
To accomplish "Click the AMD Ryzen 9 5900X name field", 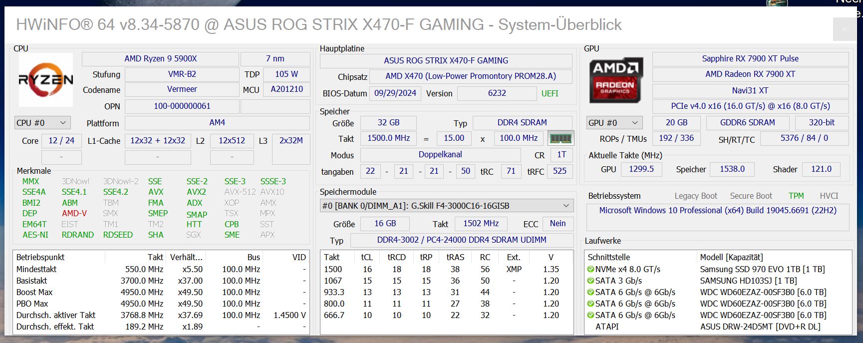I will tap(161, 59).
